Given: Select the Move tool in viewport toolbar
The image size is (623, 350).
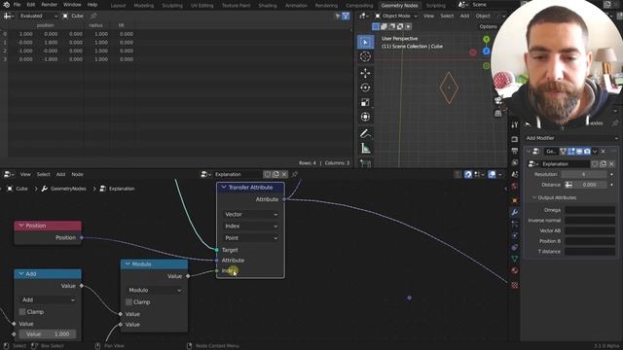Looking at the screenshot, I should (365, 73).
